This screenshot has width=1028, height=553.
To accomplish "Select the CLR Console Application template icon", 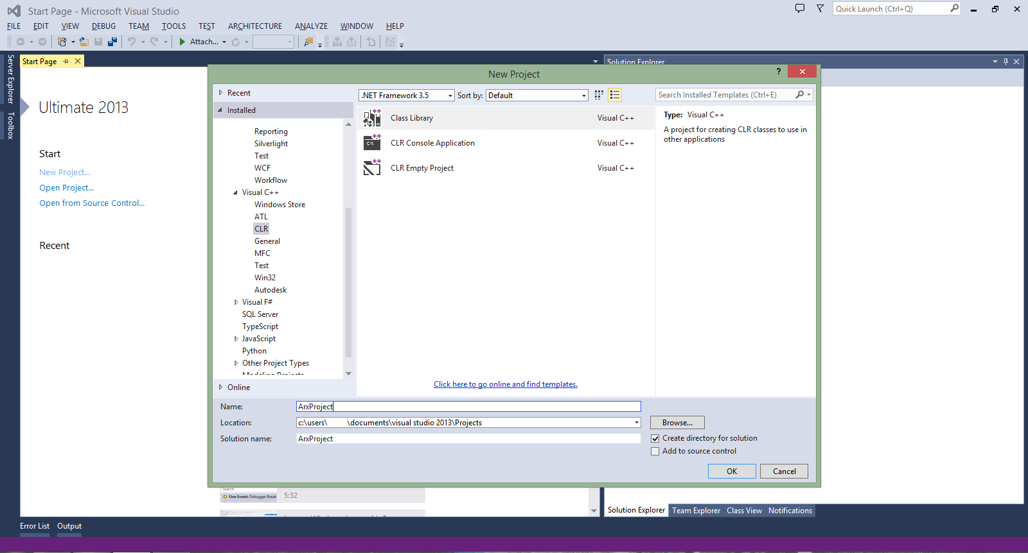I will pos(372,142).
